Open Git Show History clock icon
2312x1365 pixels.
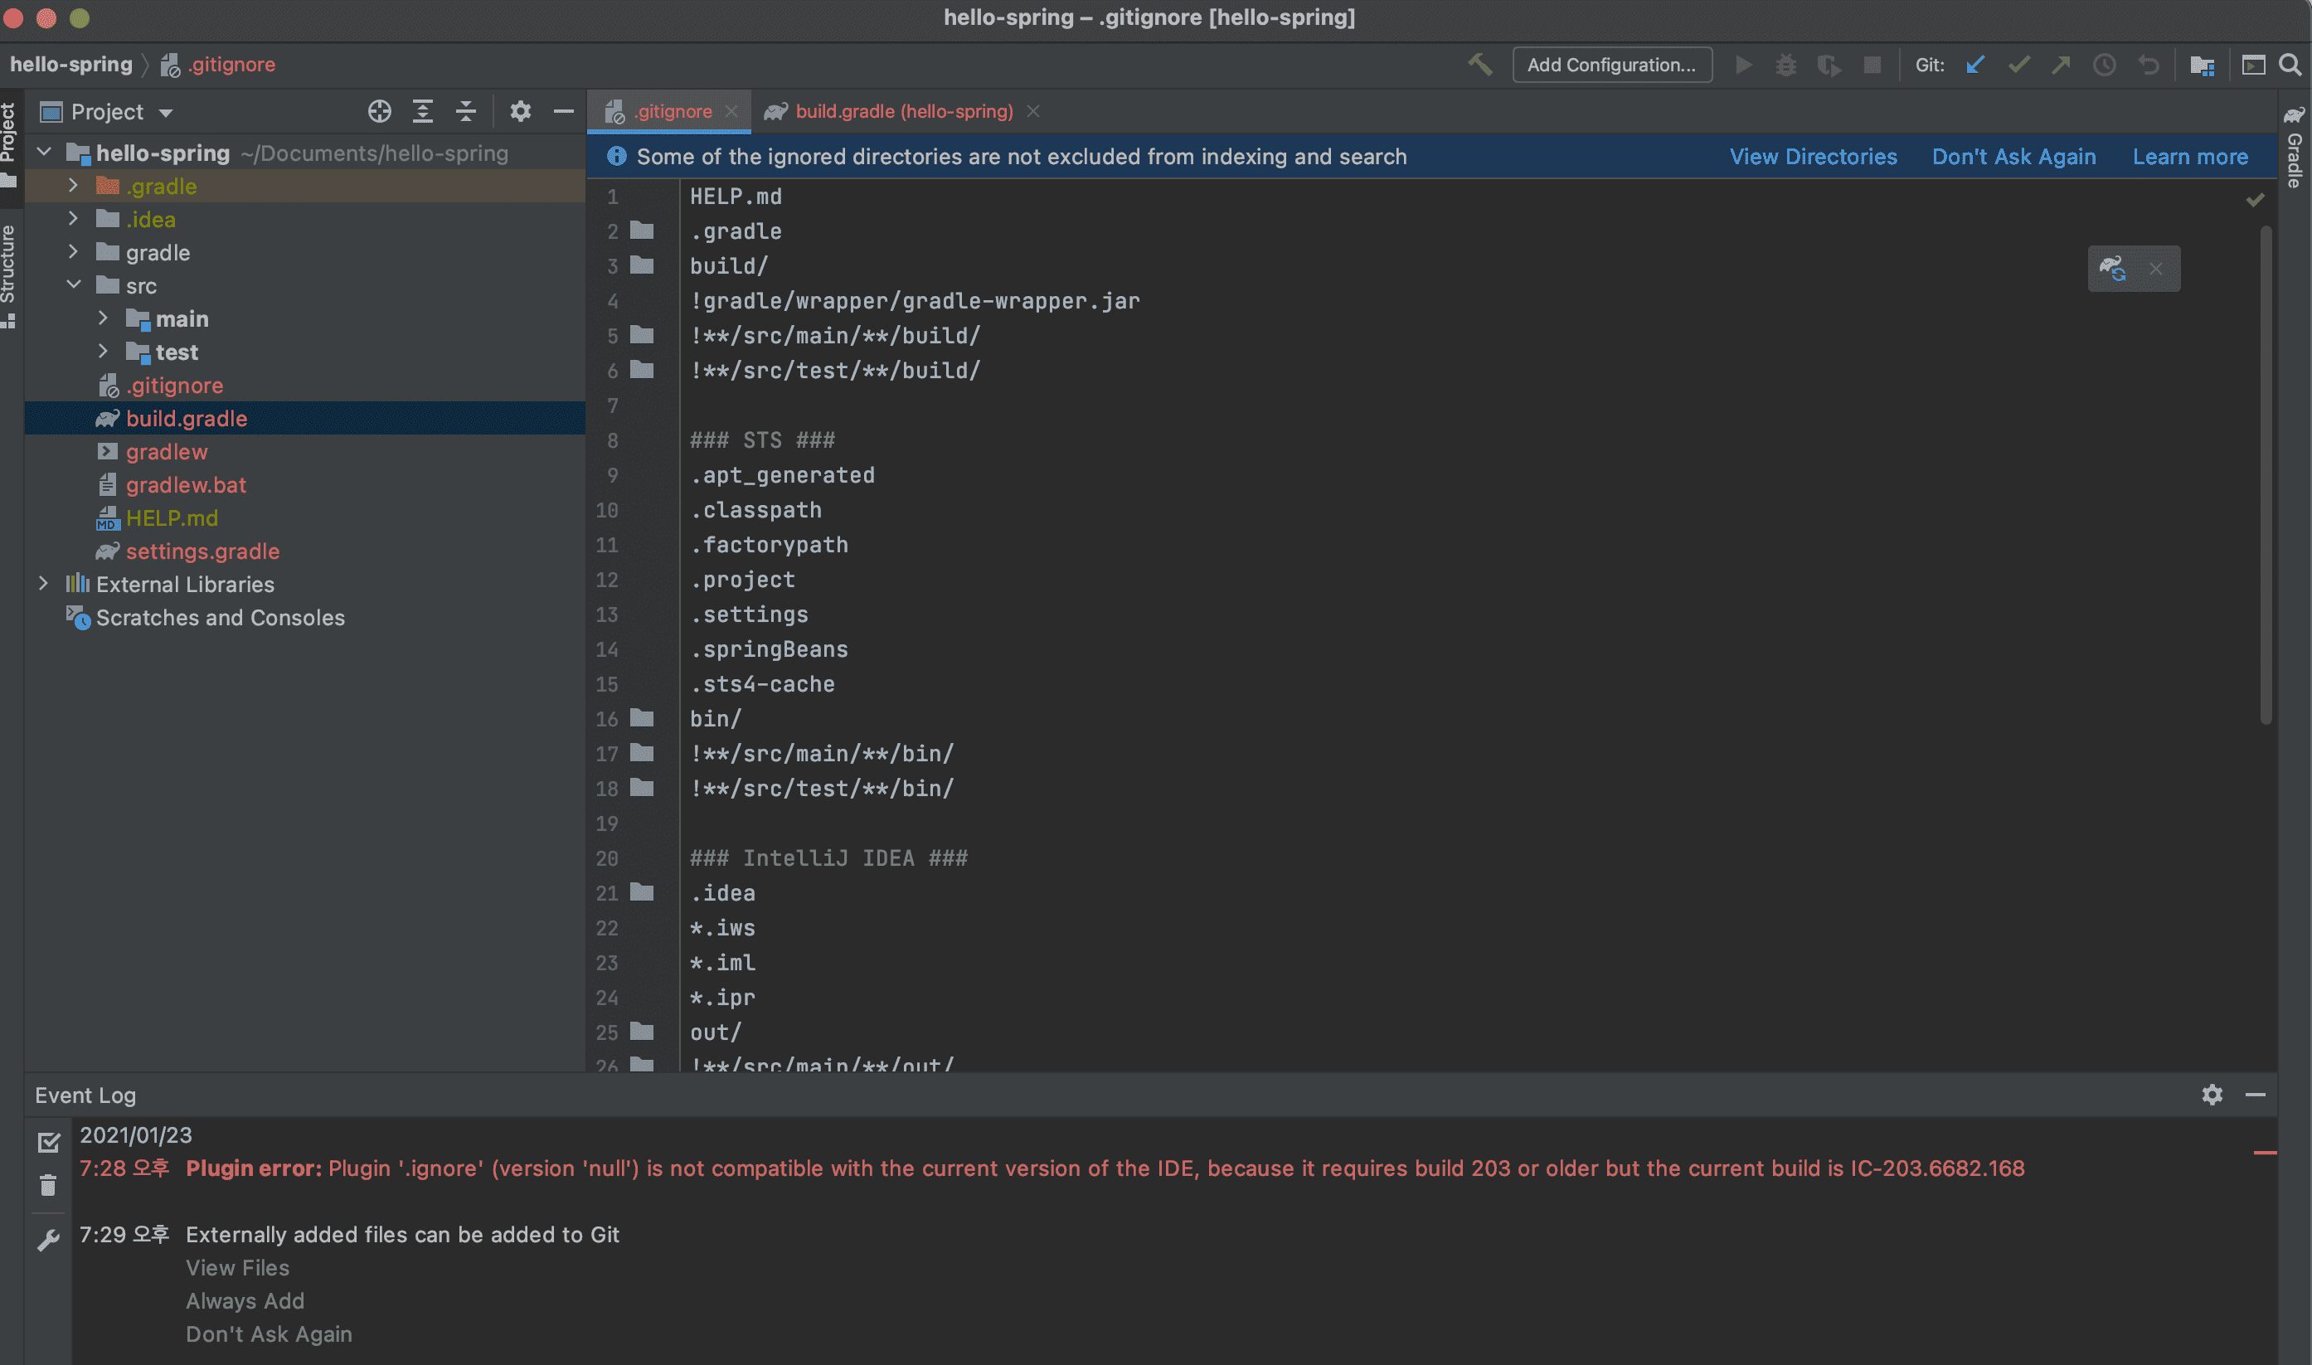2104,65
